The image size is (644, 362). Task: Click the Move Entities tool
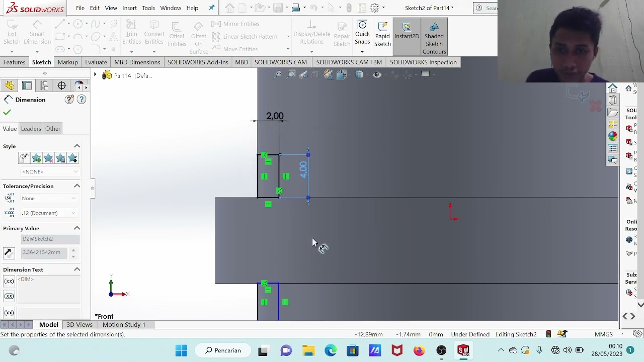point(235,49)
